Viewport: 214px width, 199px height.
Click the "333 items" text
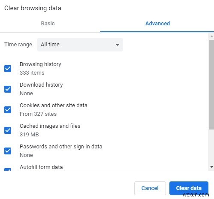pos(32,73)
